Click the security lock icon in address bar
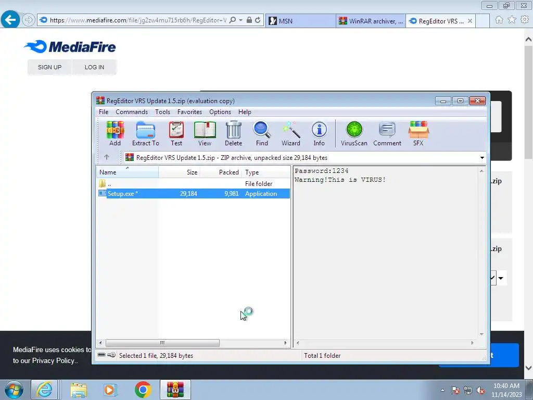 click(x=249, y=20)
